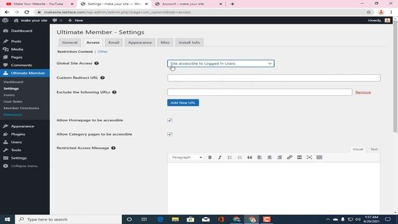Apply blockquote formatting

(x=250, y=157)
